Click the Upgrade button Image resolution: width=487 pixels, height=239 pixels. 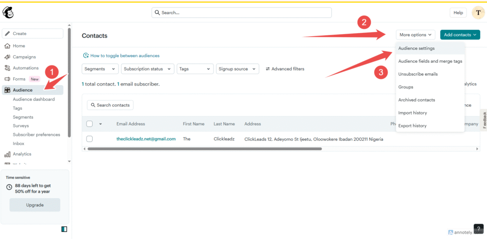coord(35,205)
